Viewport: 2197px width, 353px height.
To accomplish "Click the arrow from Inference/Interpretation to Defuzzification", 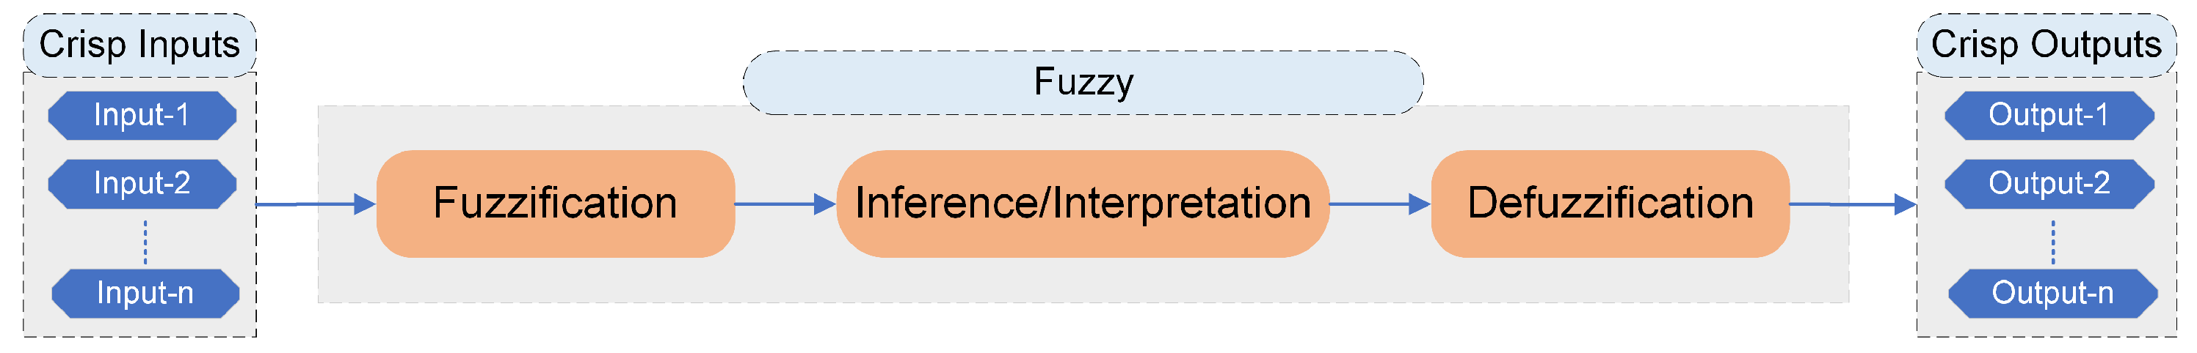I will coord(1379,204).
